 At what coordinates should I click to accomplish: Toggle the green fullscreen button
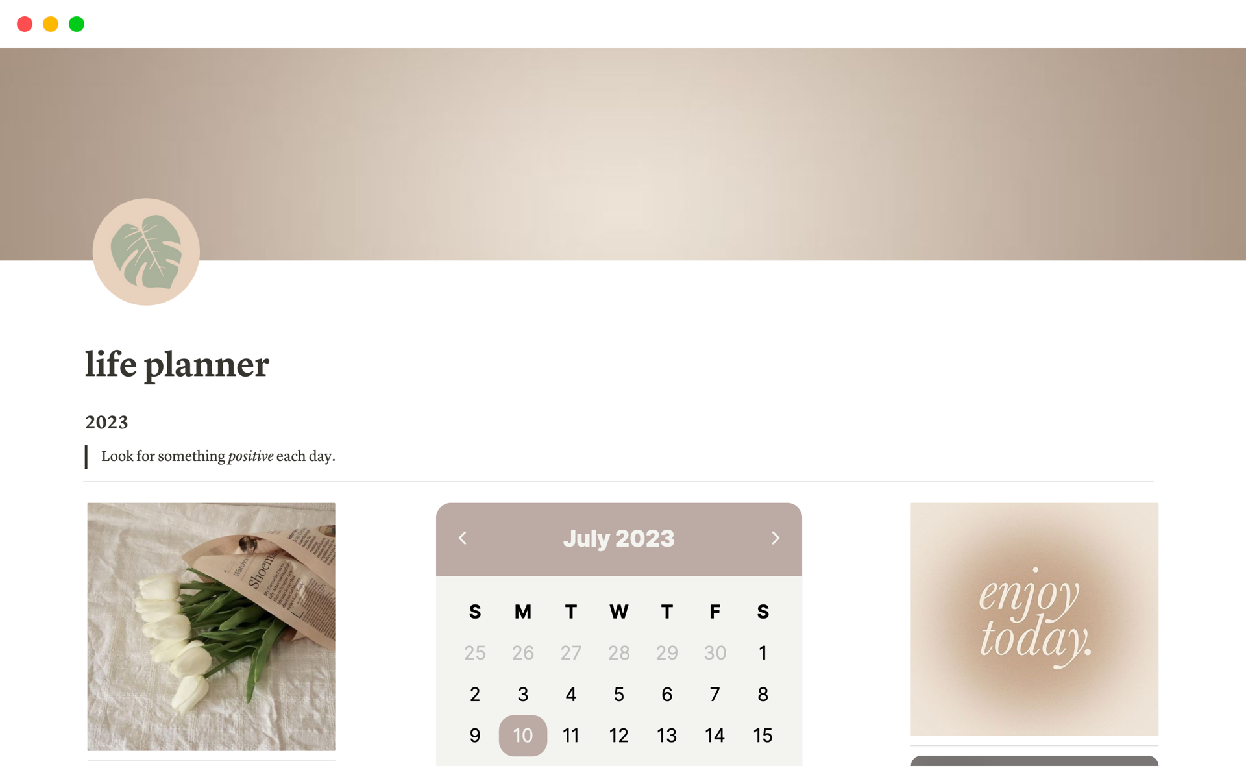[x=78, y=23]
